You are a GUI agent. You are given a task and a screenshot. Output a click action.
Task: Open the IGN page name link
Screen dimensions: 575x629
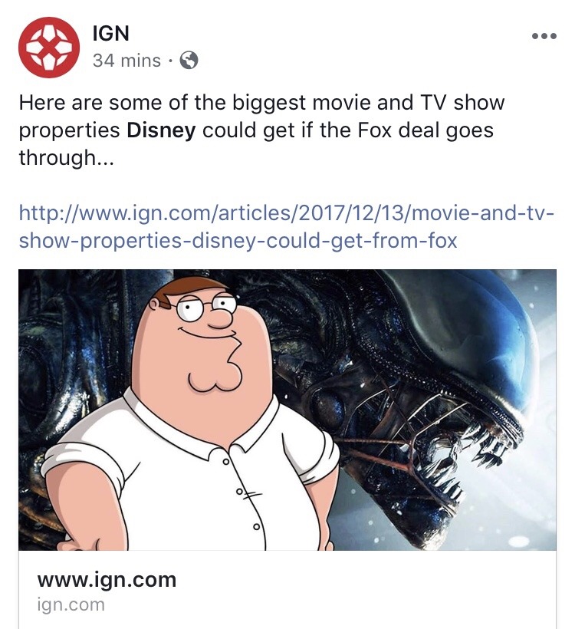(x=110, y=33)
